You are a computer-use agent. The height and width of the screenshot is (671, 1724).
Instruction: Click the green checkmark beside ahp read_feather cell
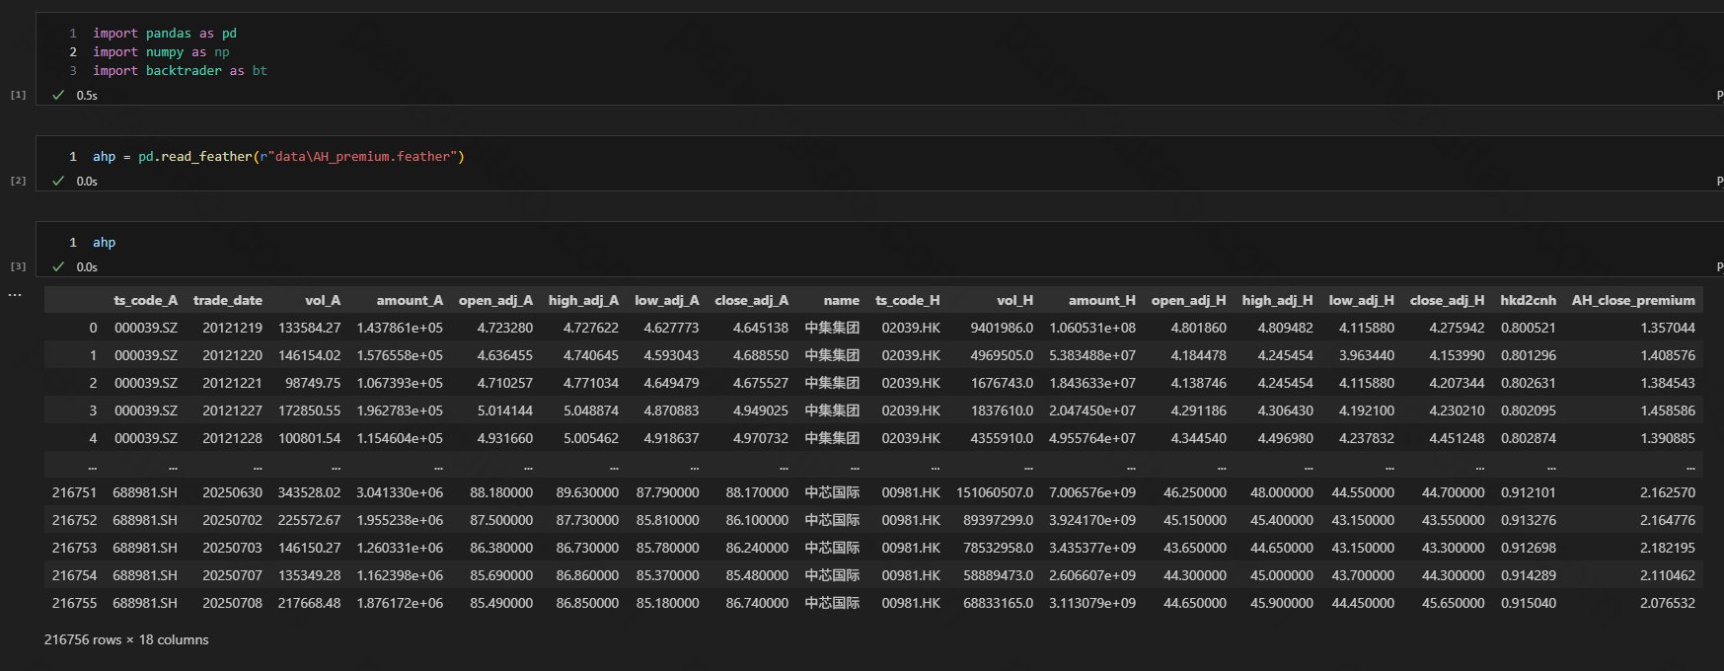tap(58, 182)
